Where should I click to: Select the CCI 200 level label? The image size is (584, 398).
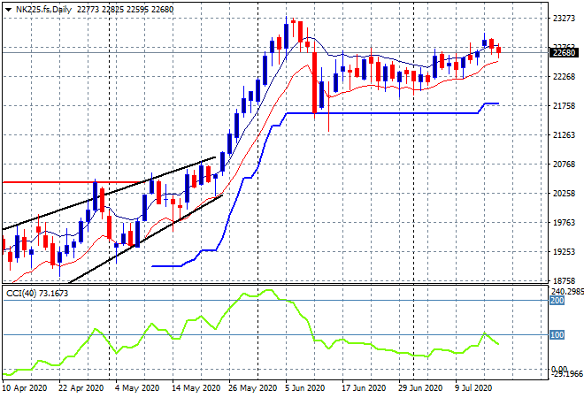[557, 301]
